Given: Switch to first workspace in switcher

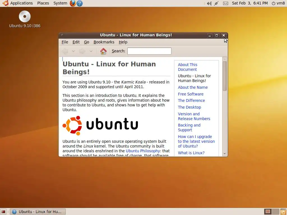Looking at the screenshot, I should (x=268, y=212).
